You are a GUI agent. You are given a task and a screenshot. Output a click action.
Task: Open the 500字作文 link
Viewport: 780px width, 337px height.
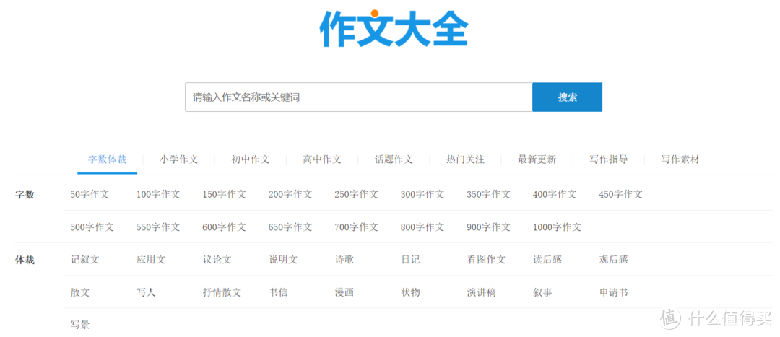point(92,227)
